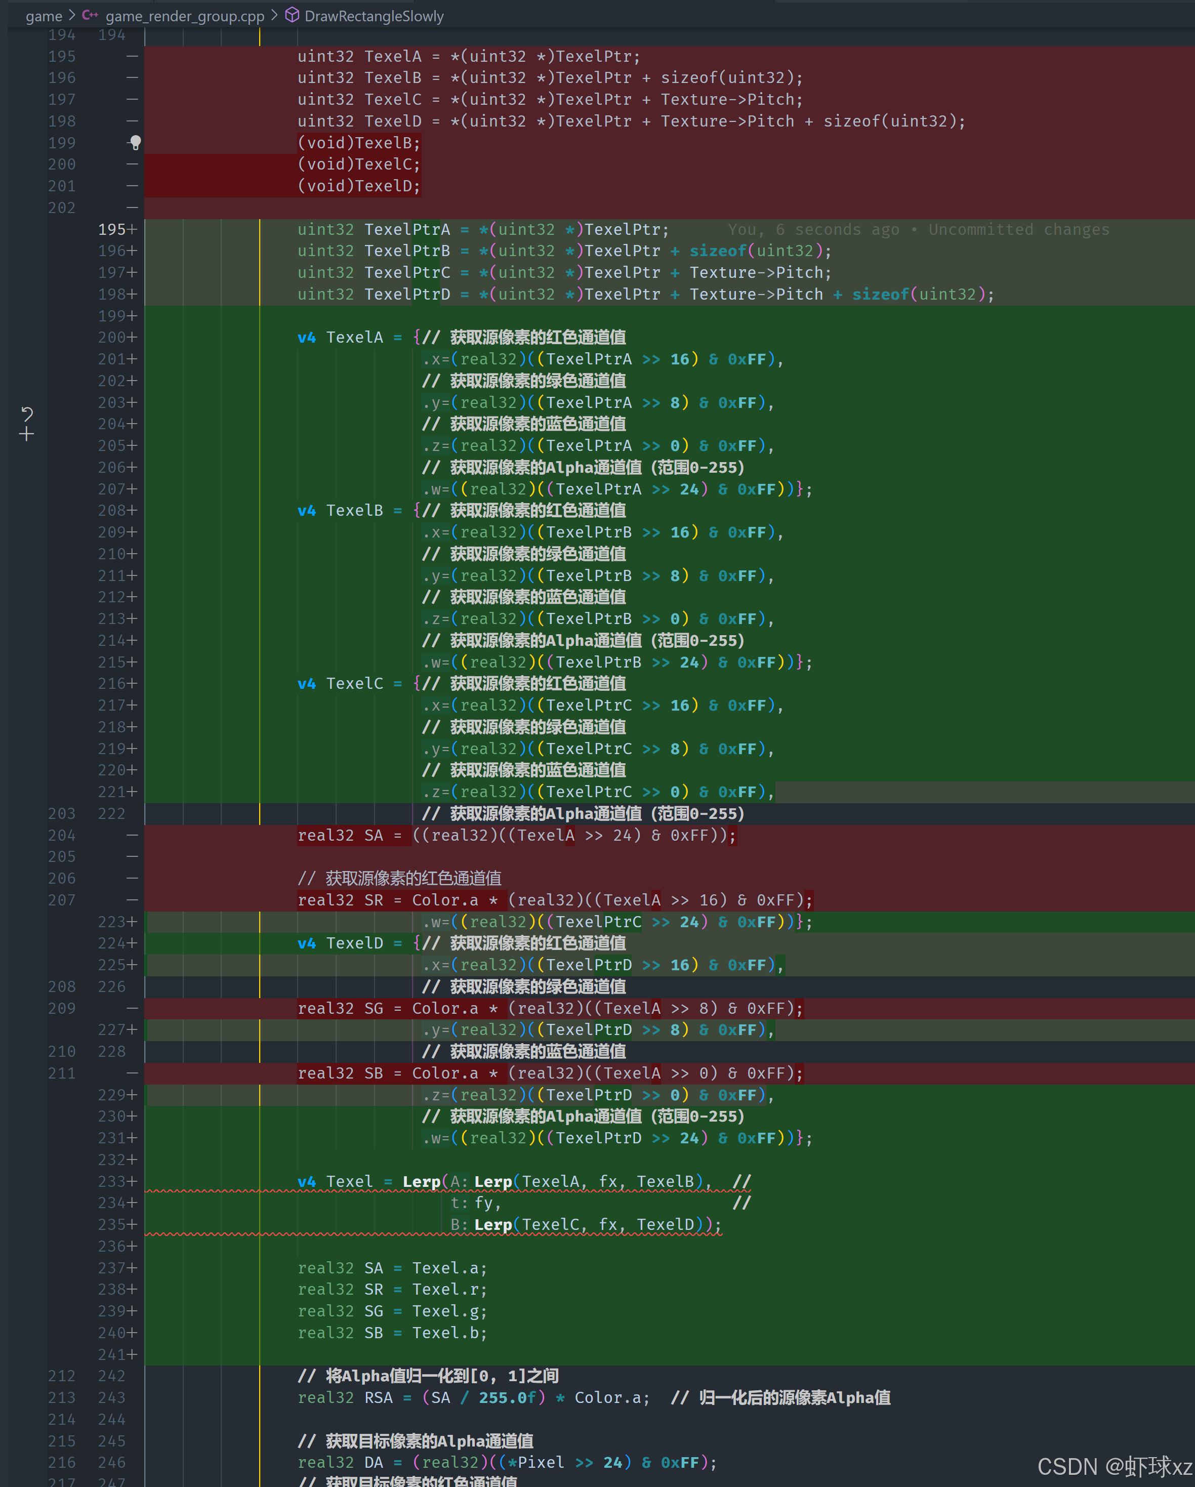Click 'v4 TexelC = {' declaration
Image resolution: width=1195 pixels, height=1487 pixels.
coord(358,683)
